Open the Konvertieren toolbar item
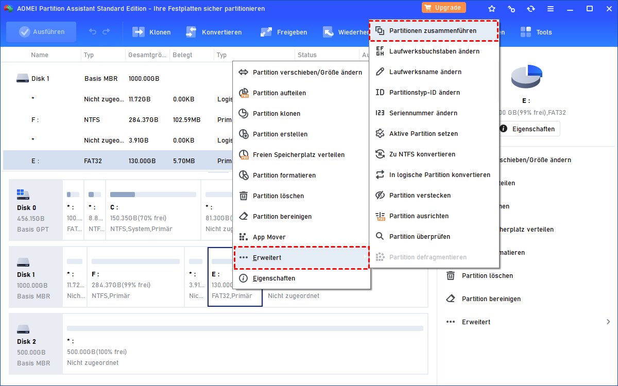618x386 pixels. pyautogui.click(x=213, y=32)
